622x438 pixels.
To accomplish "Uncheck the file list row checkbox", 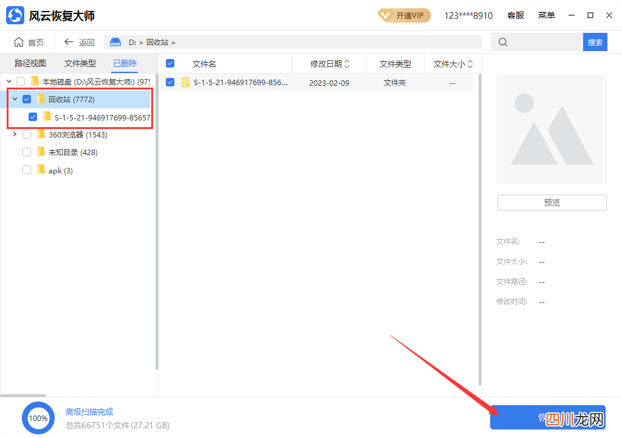I will pyautogui.click(x=170, y=82).
